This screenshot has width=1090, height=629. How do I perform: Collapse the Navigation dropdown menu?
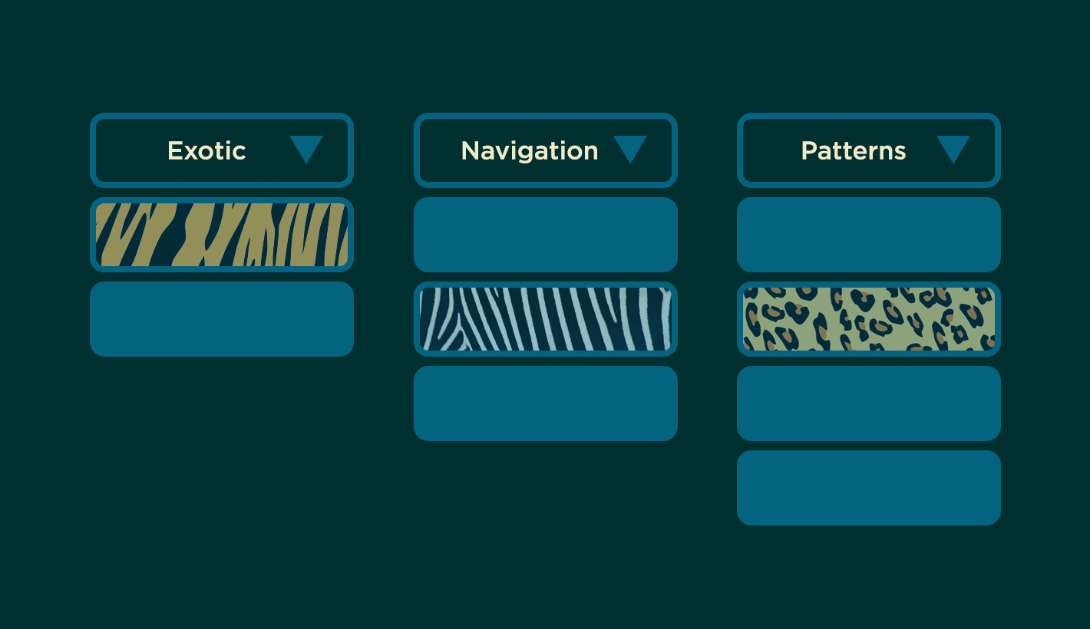[x=546, y=150]
